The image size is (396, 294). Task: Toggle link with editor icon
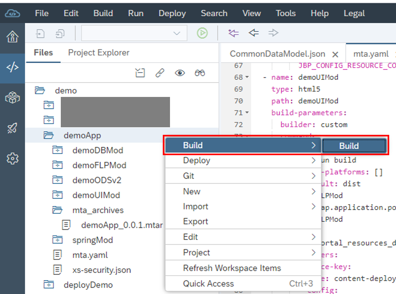pos(160,73)
